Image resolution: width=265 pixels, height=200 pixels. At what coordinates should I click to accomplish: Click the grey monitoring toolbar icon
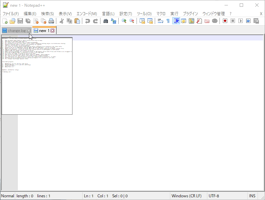215,21
